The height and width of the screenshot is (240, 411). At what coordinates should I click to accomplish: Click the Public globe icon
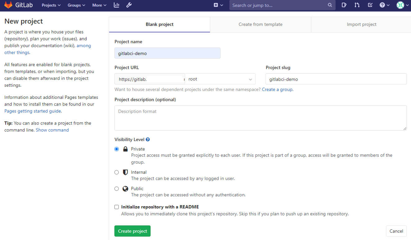coord(126,188)
